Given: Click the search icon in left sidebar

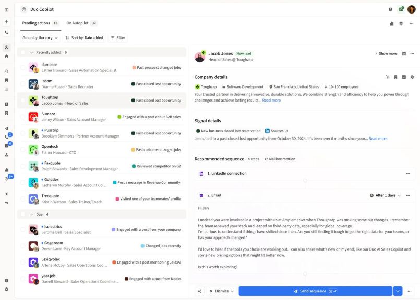Looking at the screenshot, I should coord(6,71).
